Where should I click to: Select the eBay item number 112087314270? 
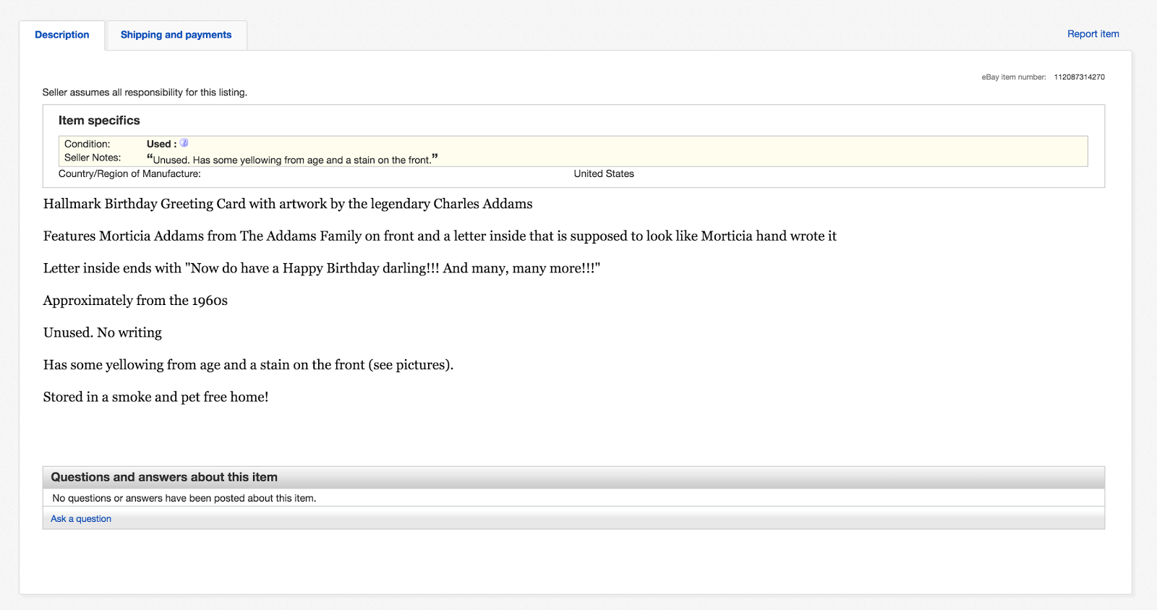pos(1079,77)
